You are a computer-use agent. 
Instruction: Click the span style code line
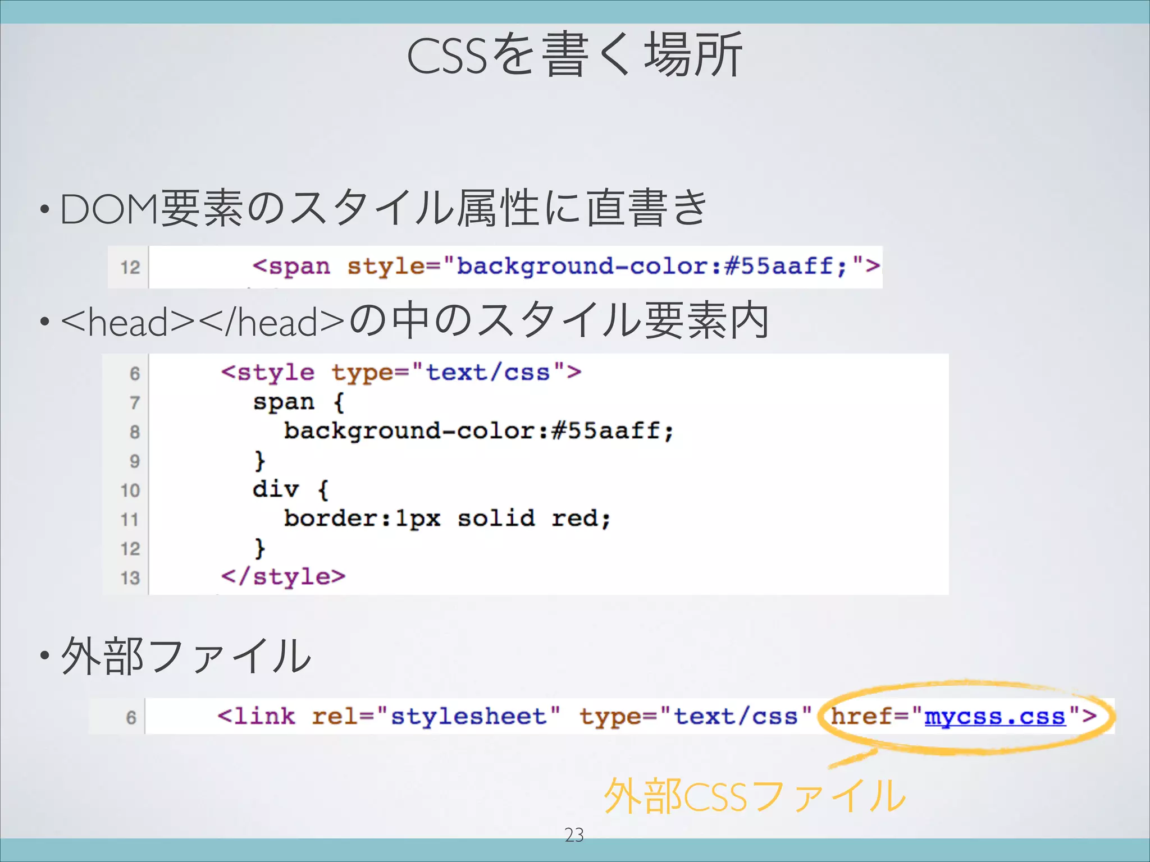(x=566, y=266)
